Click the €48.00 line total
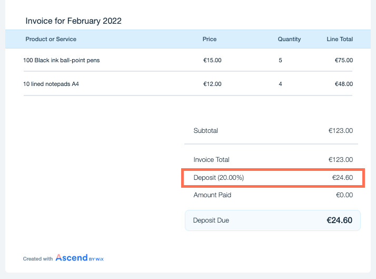The width and height of the screenshot is (376, 279). [344, 84]
